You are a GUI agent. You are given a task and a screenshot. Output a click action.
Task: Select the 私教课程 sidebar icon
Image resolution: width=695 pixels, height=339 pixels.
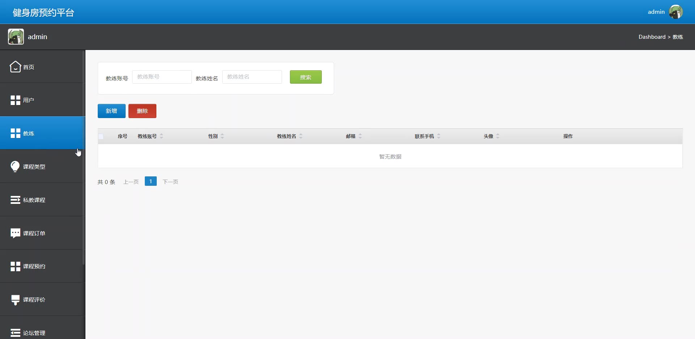[x=14, y=200]
